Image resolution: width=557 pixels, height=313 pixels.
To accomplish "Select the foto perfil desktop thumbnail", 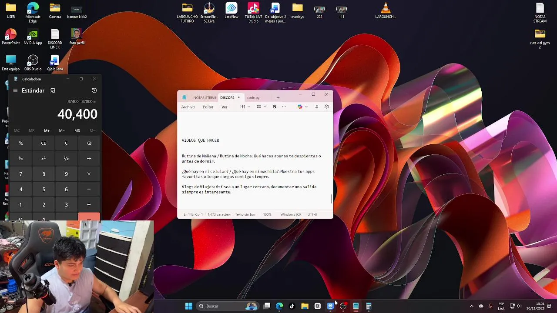I will click(77, 37).
